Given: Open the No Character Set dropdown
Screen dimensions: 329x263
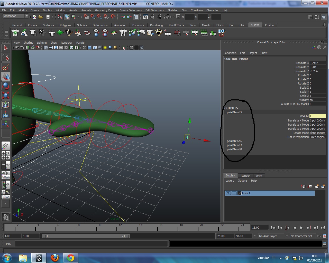Looking at the screenshot, I should pyautogui.click(x=302, y=236).
